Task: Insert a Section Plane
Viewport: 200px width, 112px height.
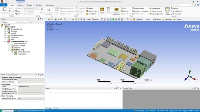Action: [x=92, y=11]
